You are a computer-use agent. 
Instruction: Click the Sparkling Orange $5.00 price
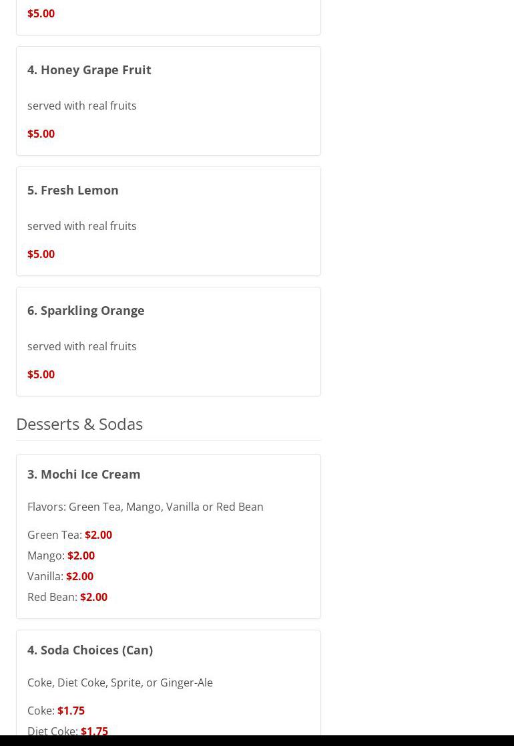coord(41,374)
